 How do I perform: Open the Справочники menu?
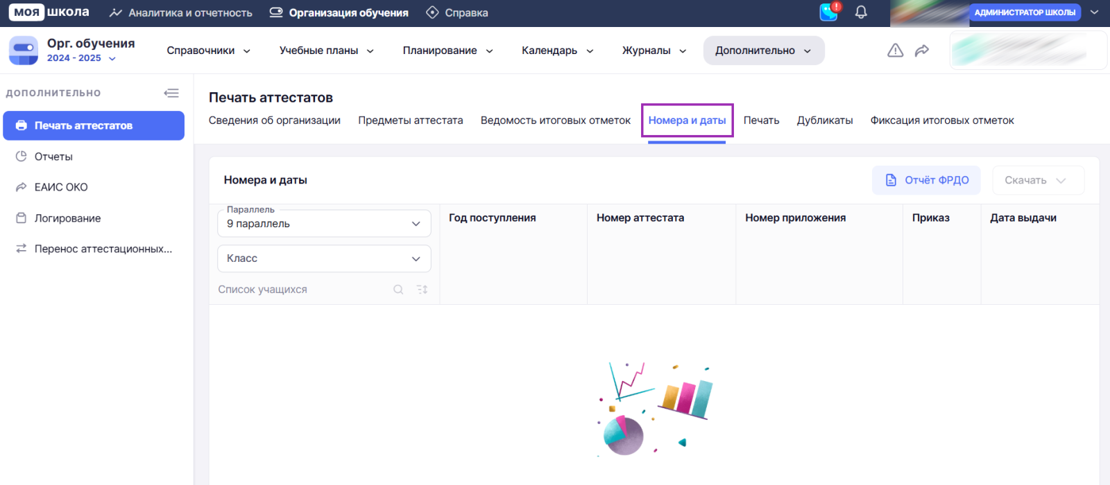coord(208,51)
